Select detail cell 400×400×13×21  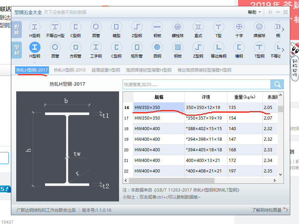click(x=206, y=161)
